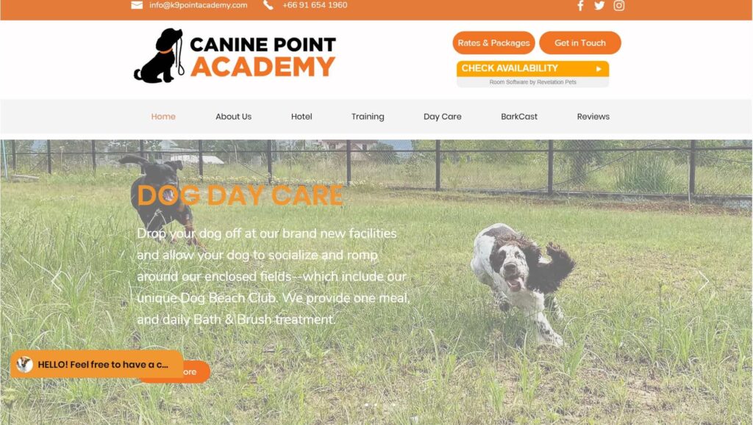
Task: Open the Facebook icon link
Action: click(580, 5)
